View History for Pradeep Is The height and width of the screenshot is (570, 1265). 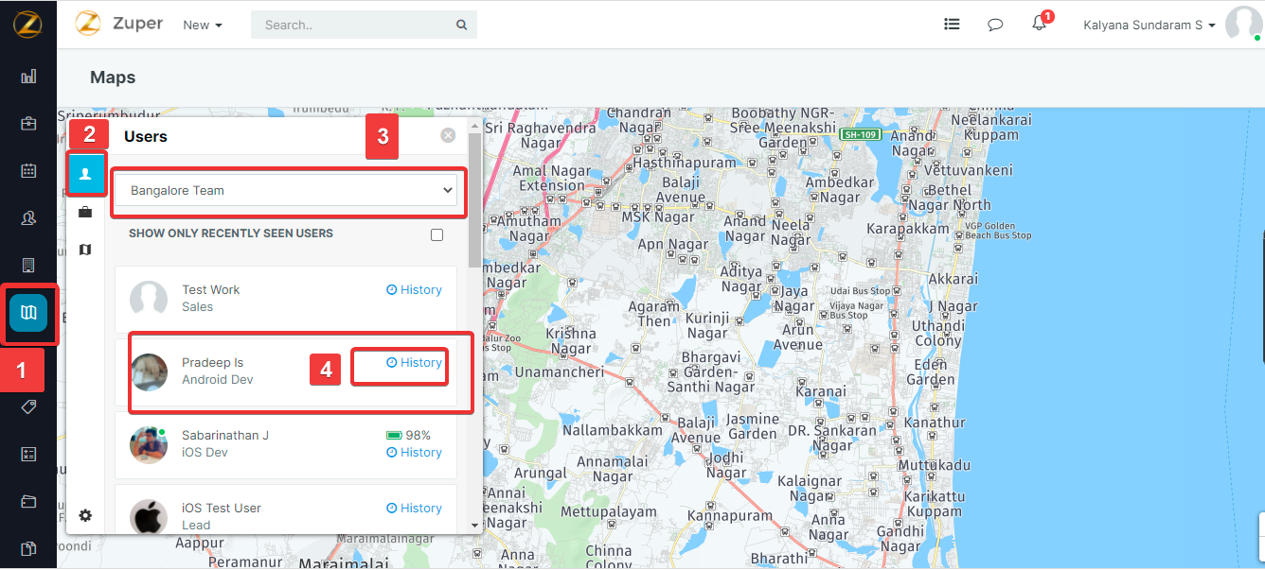[415, 363]
